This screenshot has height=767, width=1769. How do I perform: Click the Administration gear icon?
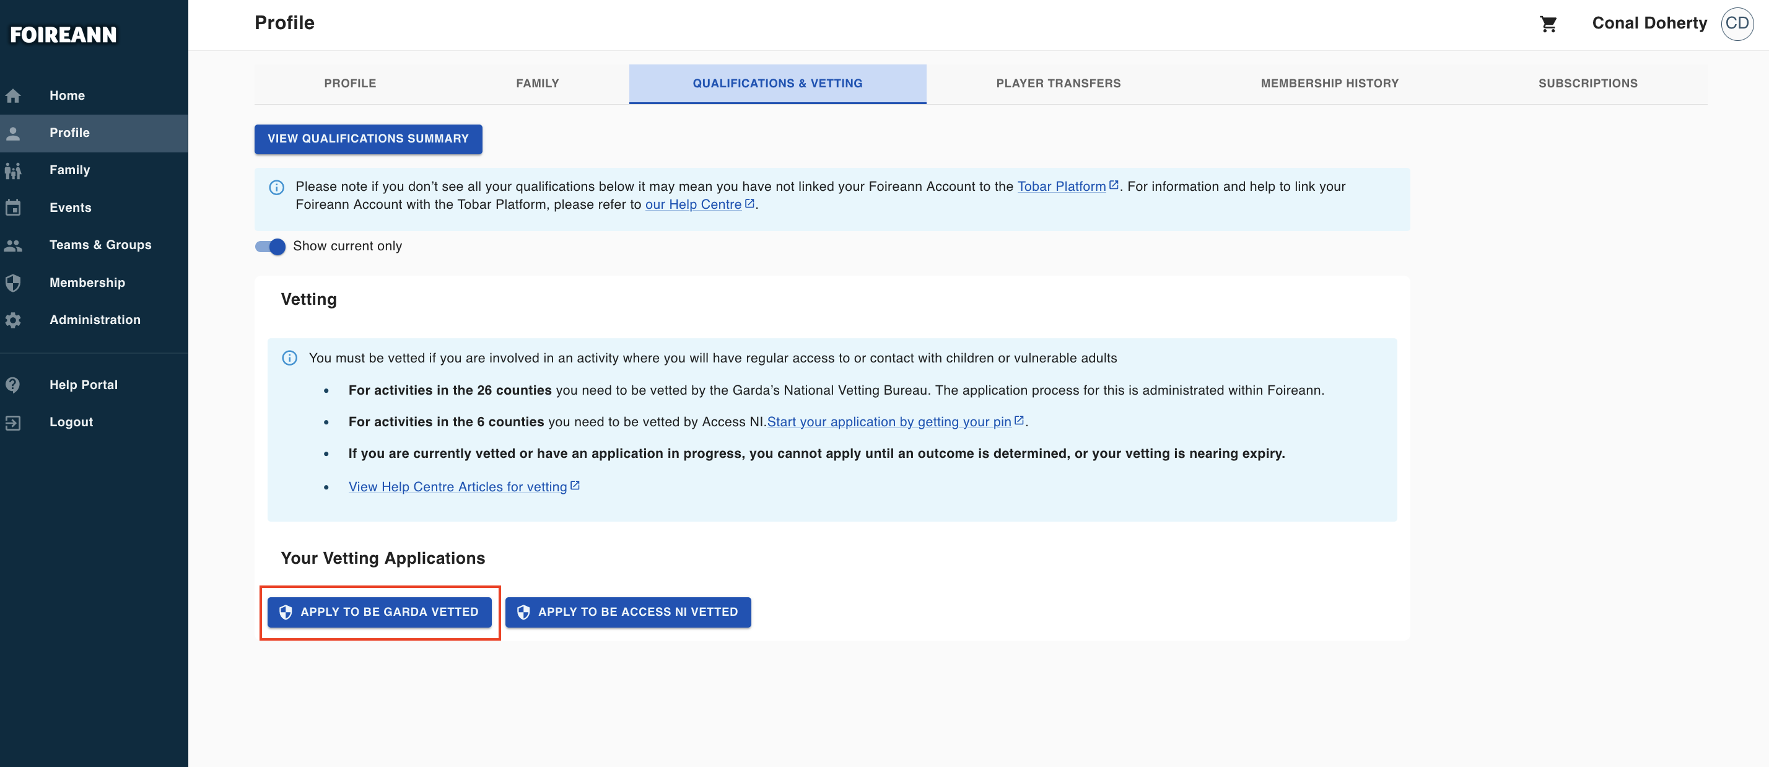(13, 320)
